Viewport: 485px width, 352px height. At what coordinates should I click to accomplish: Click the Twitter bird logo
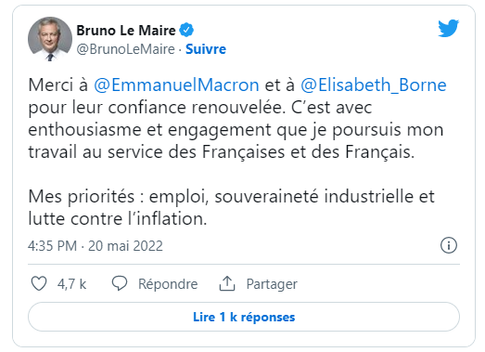(449, 28)
